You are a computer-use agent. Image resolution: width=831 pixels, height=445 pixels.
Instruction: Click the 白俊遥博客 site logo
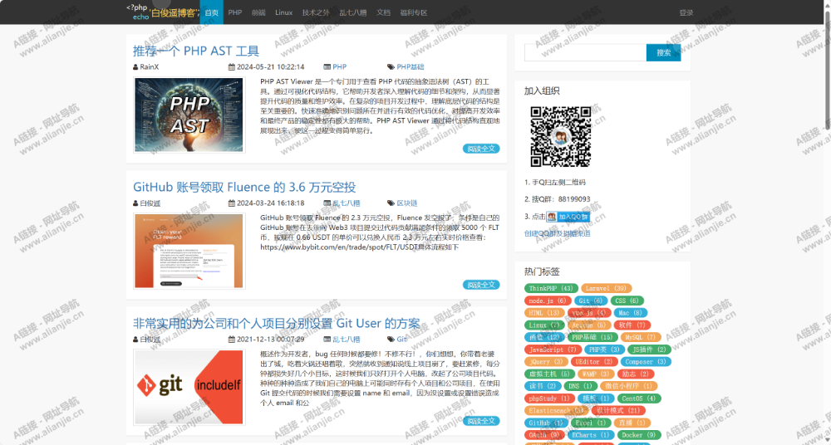(162, 12)
